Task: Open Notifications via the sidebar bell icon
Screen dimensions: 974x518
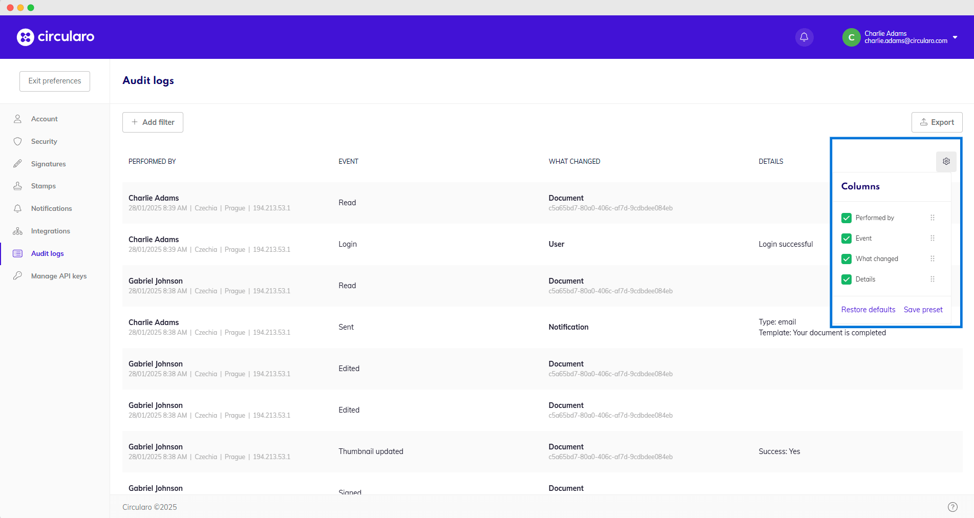Action: (17, 208)
